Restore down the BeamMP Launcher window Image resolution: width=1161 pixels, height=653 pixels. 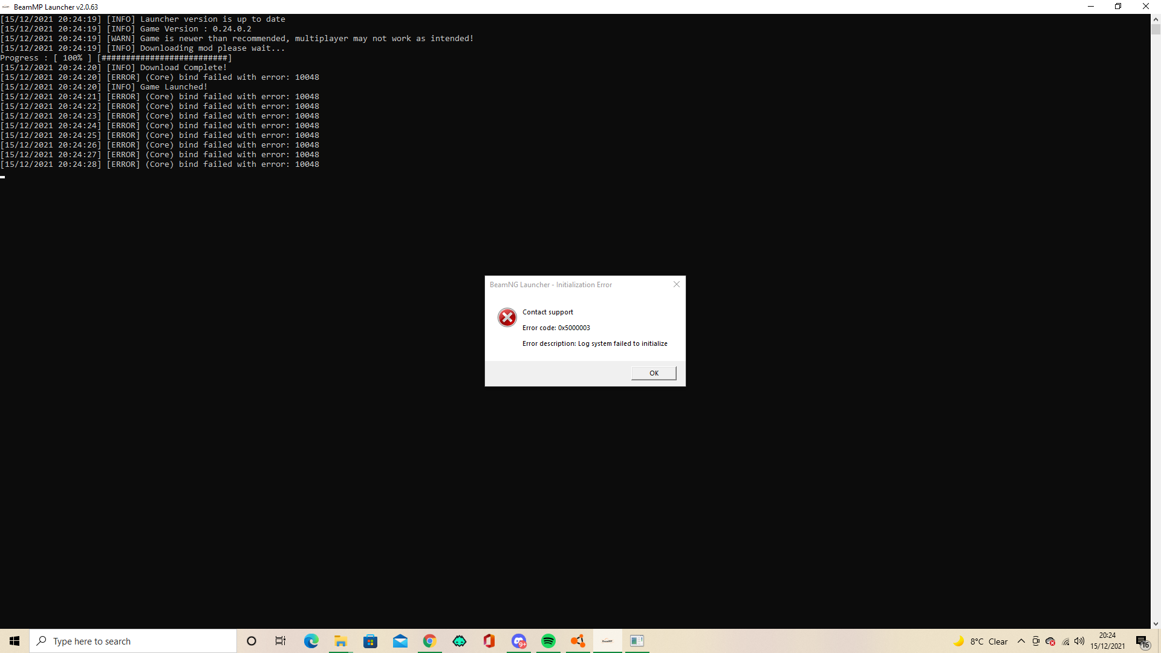[x=1118, y=7]
